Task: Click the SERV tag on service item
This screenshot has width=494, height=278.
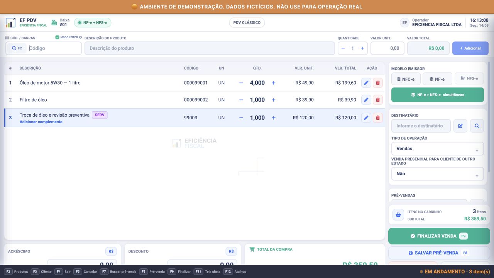Action: coord(100,115)
